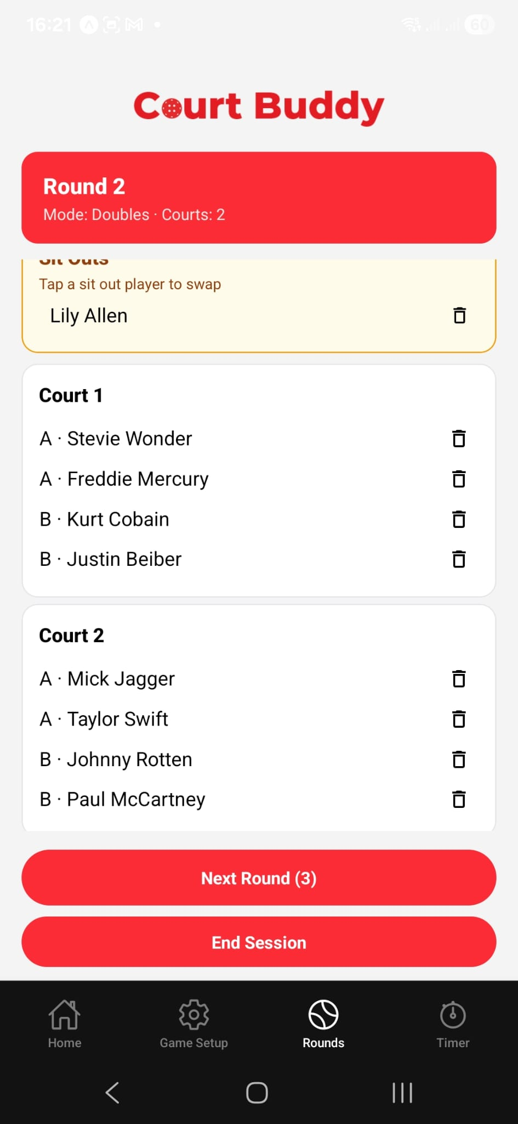The height and width of the screenshot is (1124, 518).
Task: Tap trash icon next to Taylor Swift
Action: (x=459, y=719)
